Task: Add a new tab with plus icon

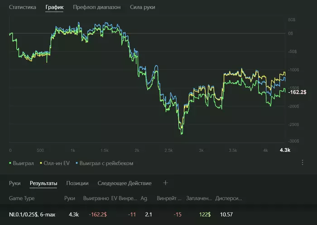Action: tap(165, 183)
